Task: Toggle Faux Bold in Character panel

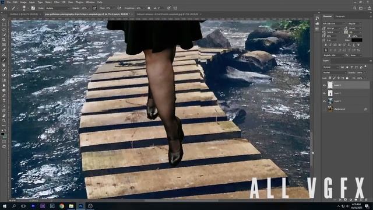Action: point(326,45)
